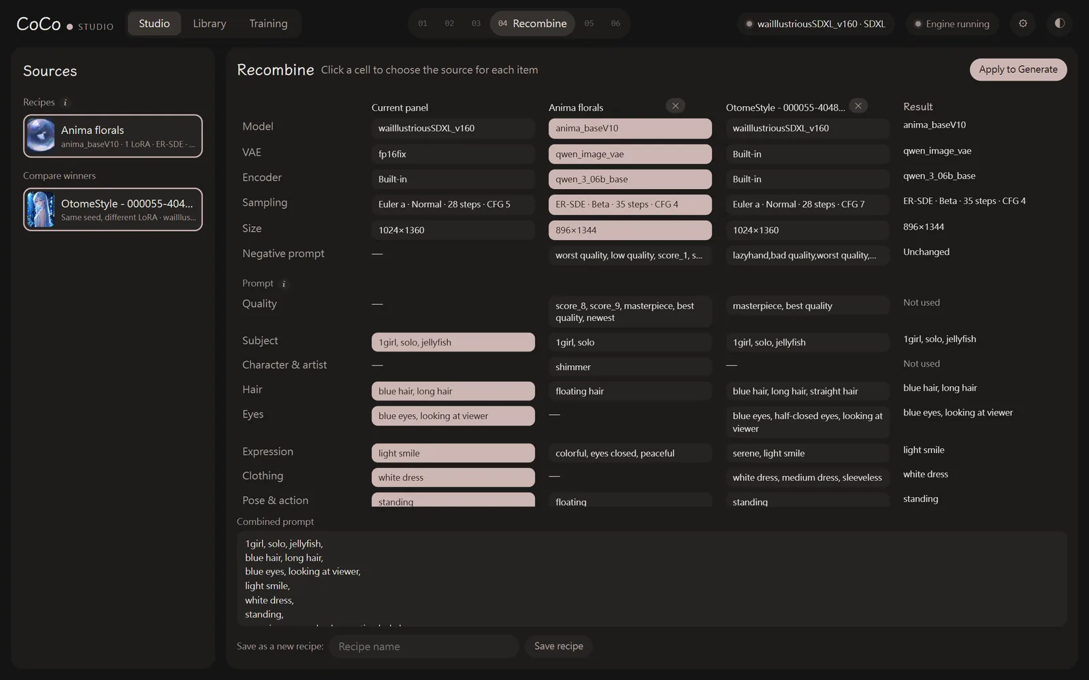Viewport: 1089px width, 680px height.
Task: Remove the OtomeStyle column
Action: tap(858, 106)
